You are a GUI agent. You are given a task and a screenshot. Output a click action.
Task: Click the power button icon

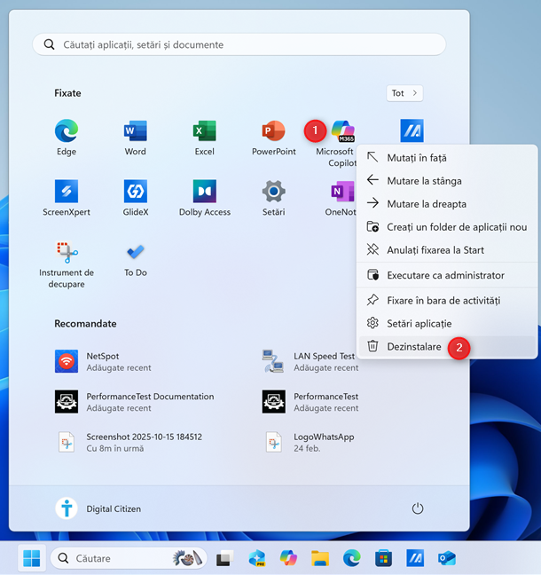coord(418,508)
